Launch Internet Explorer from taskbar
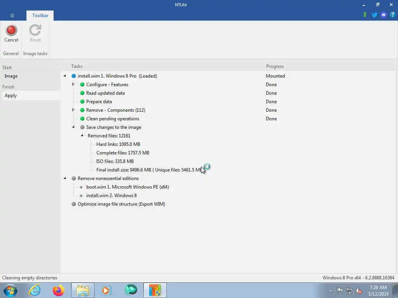Image resolution: width=398 pixels, height=298 pixels. 35,290
